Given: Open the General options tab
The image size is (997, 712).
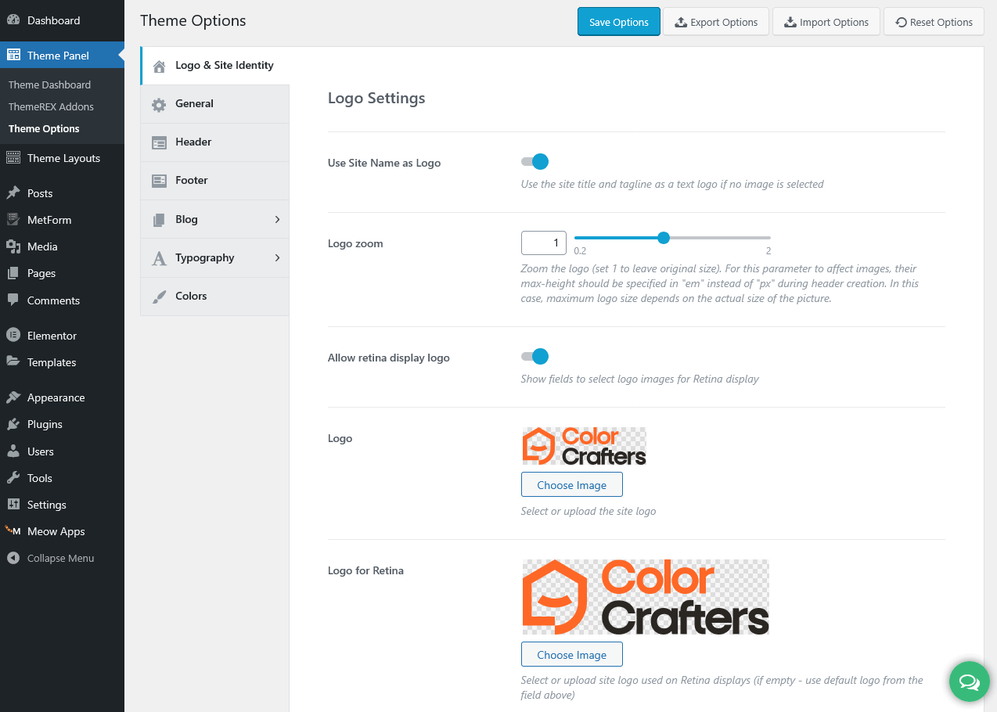Looking at the screenshot, I should [215, 104].
